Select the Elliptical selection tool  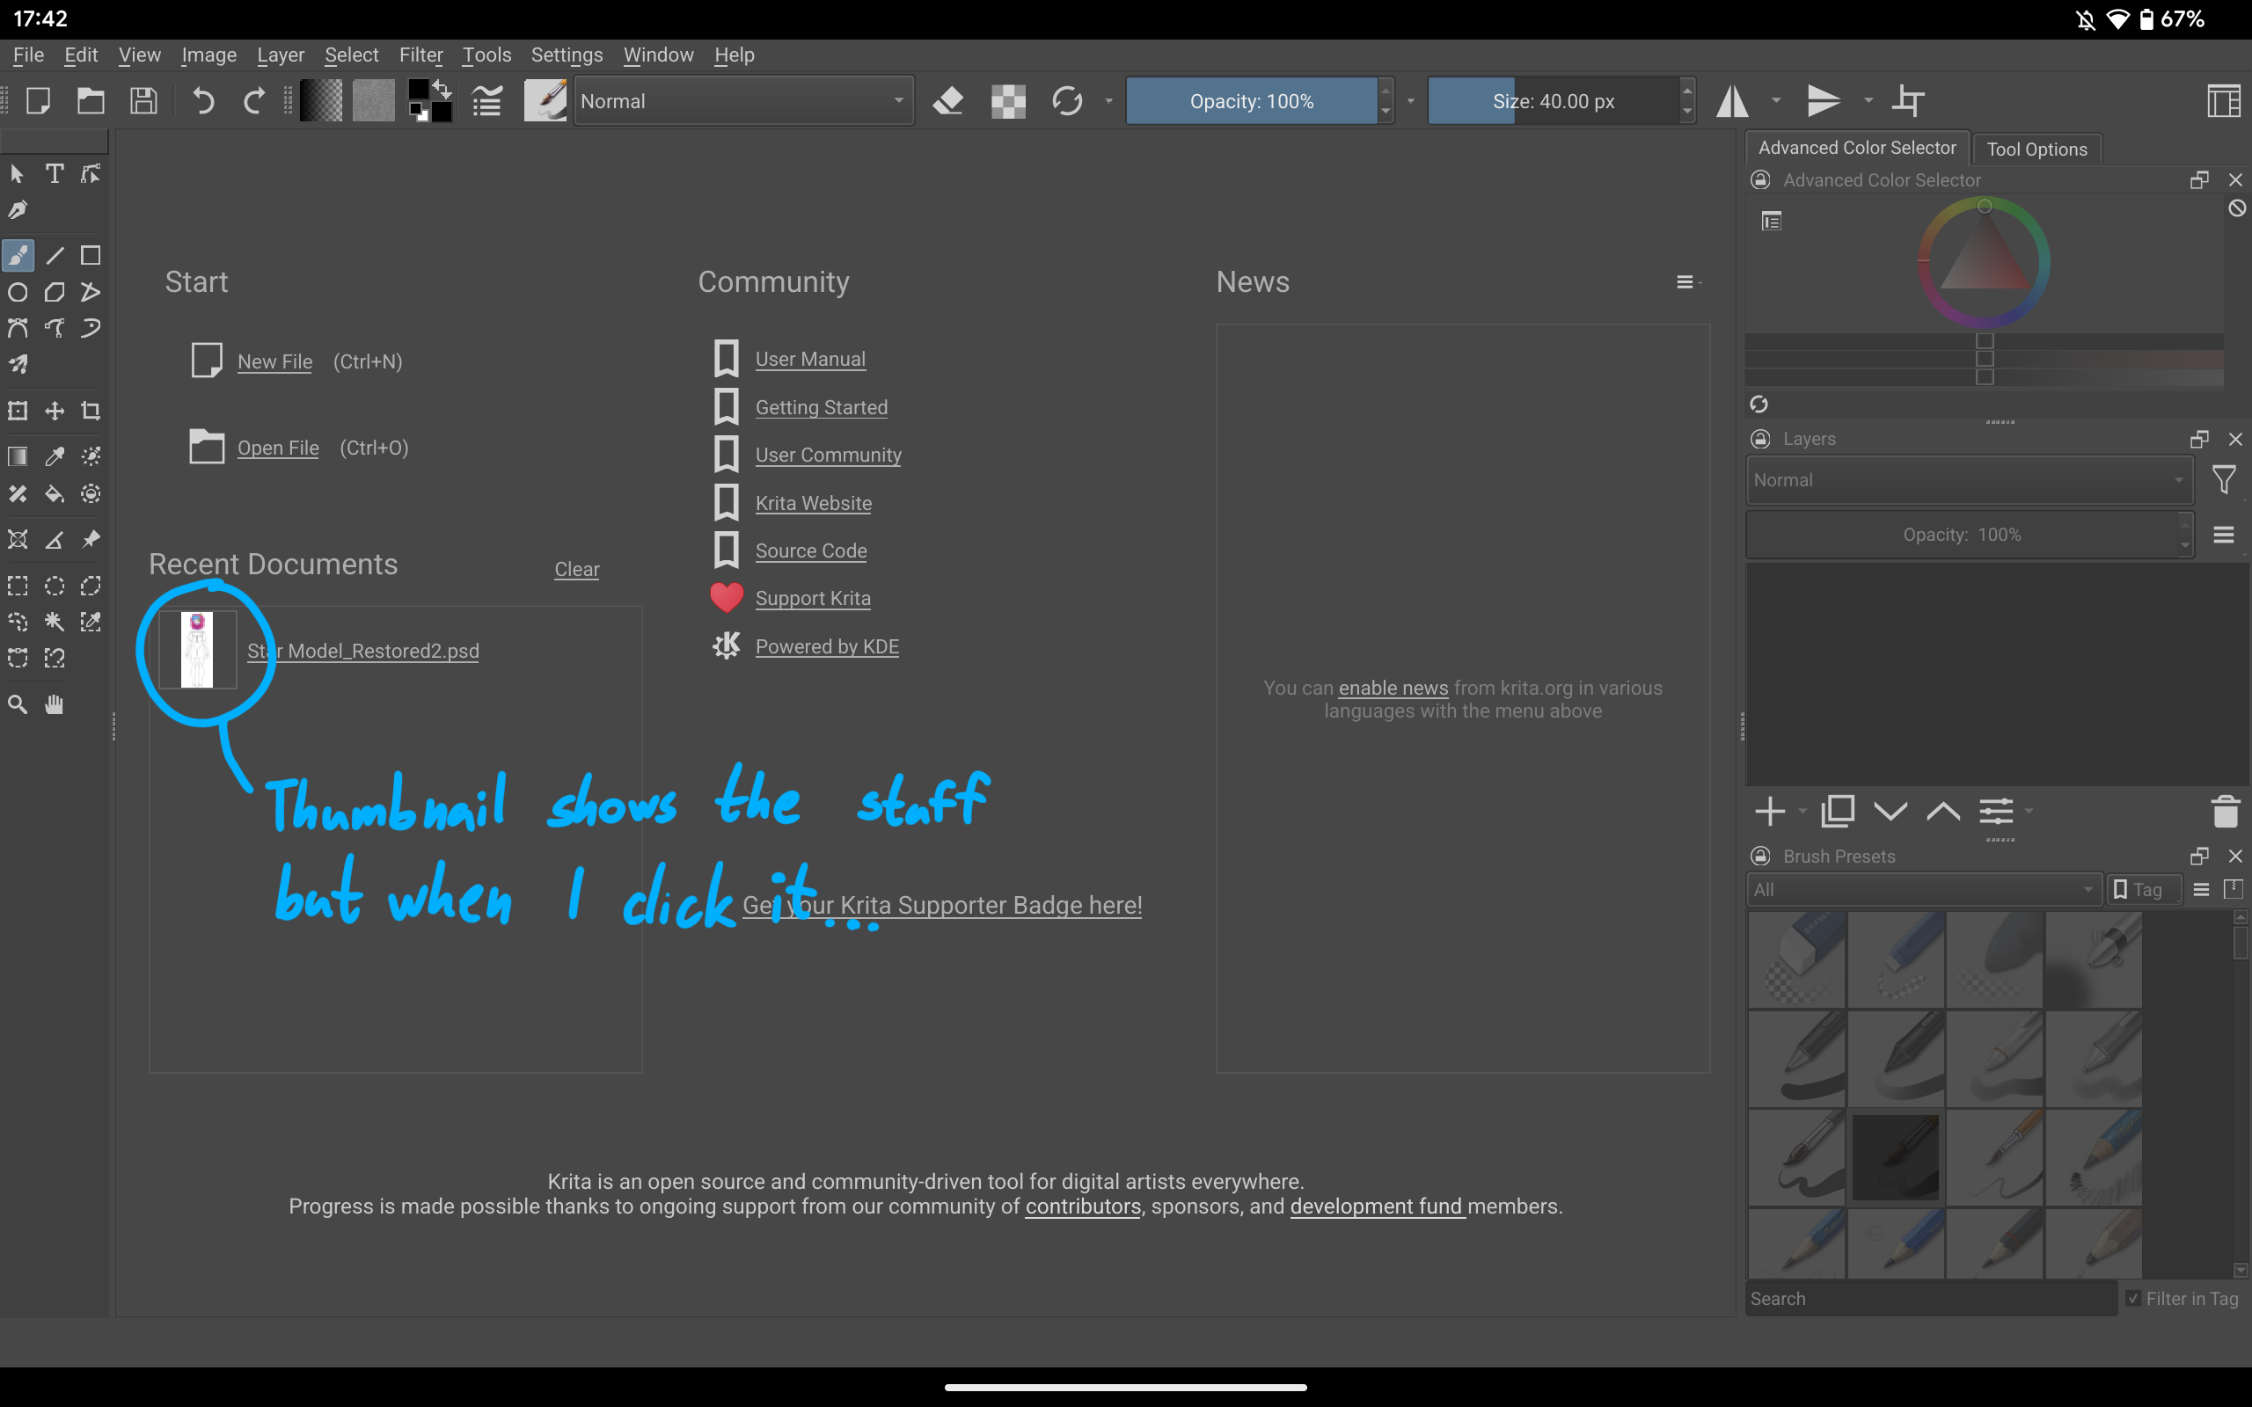click(x=54, y=586)
